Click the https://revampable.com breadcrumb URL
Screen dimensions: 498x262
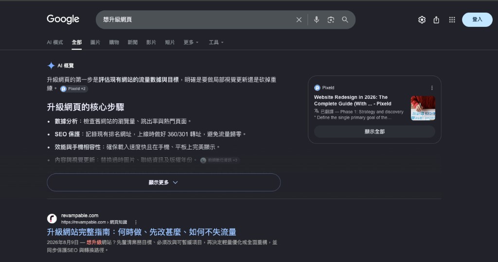point(94,222)
